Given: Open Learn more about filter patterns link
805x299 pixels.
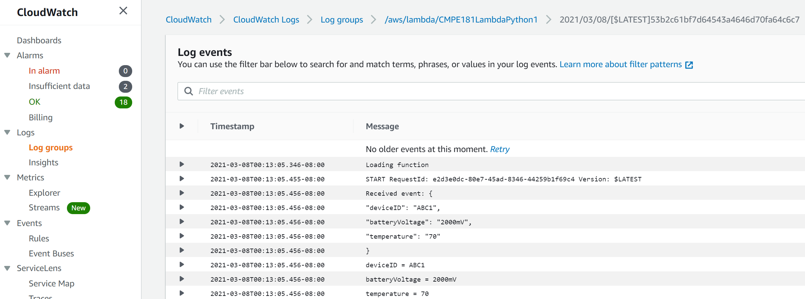Looking at the screenshot, I should tap(621, 64).
